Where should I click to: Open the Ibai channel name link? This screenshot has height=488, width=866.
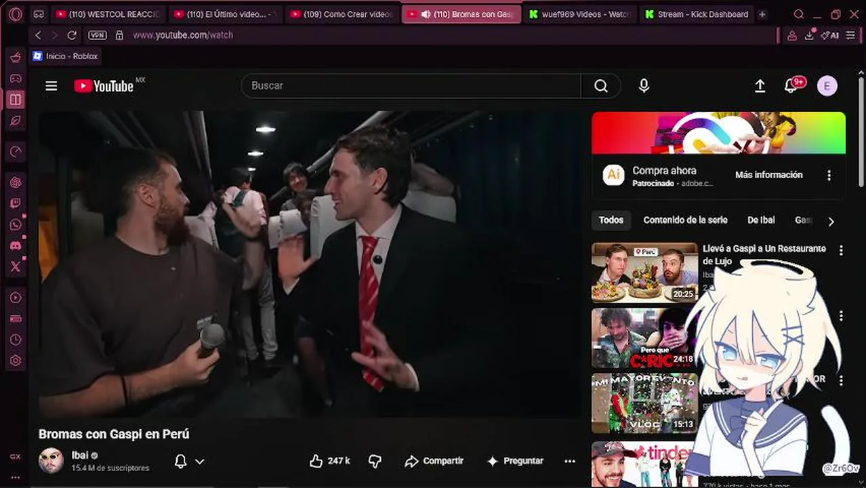80,455
